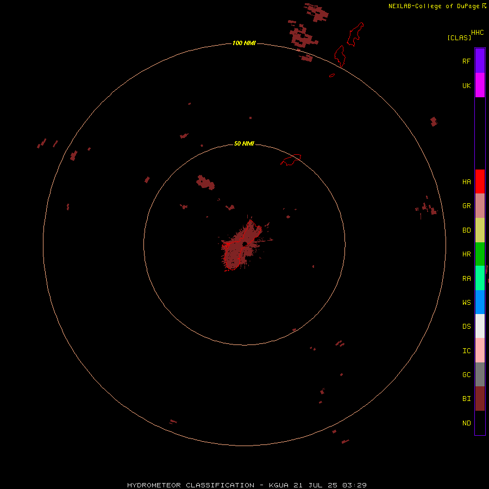Click the 'HHC' product code text
The width and height of the screenshot is (489, 489).
[x=478, y=33]
